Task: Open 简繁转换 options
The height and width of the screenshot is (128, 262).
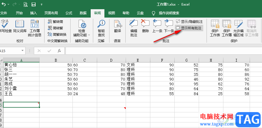Action: 57,35
